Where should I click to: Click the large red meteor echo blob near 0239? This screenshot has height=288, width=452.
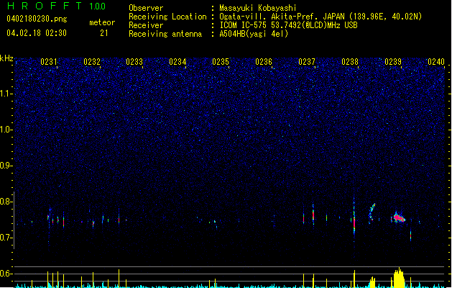399,217
